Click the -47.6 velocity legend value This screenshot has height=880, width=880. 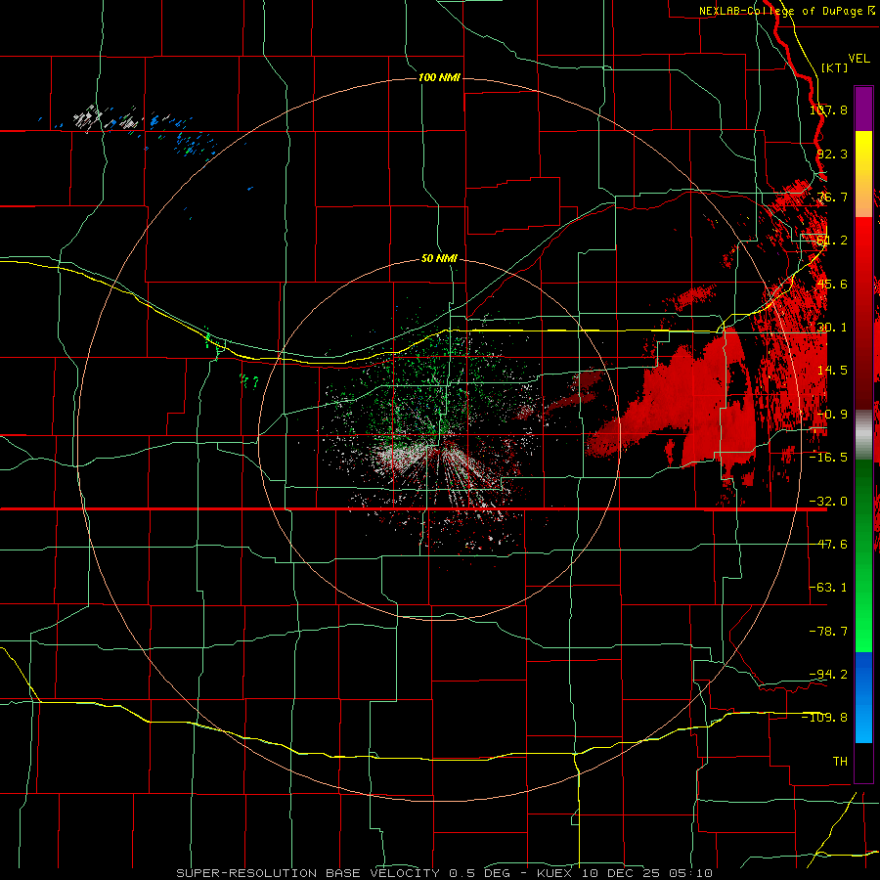pos(828,545)
